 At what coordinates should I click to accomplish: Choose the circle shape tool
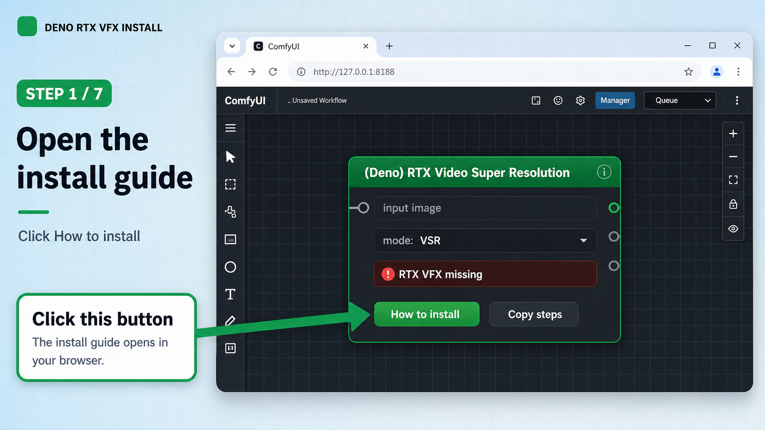(231, 267)
